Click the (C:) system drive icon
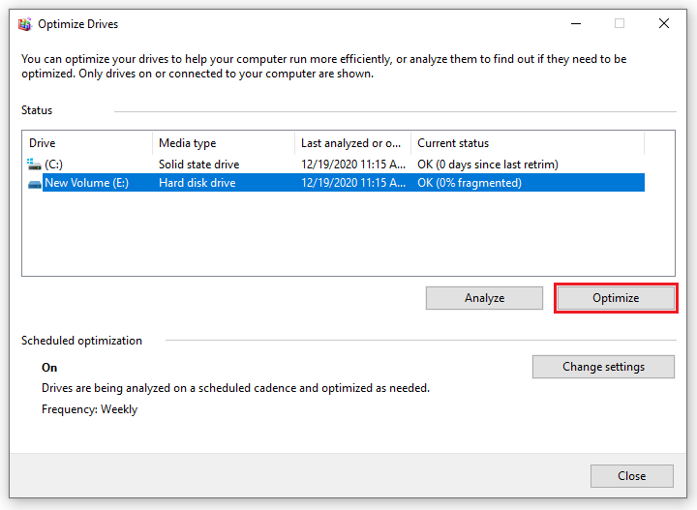The image size is (697, 510). 35,165
